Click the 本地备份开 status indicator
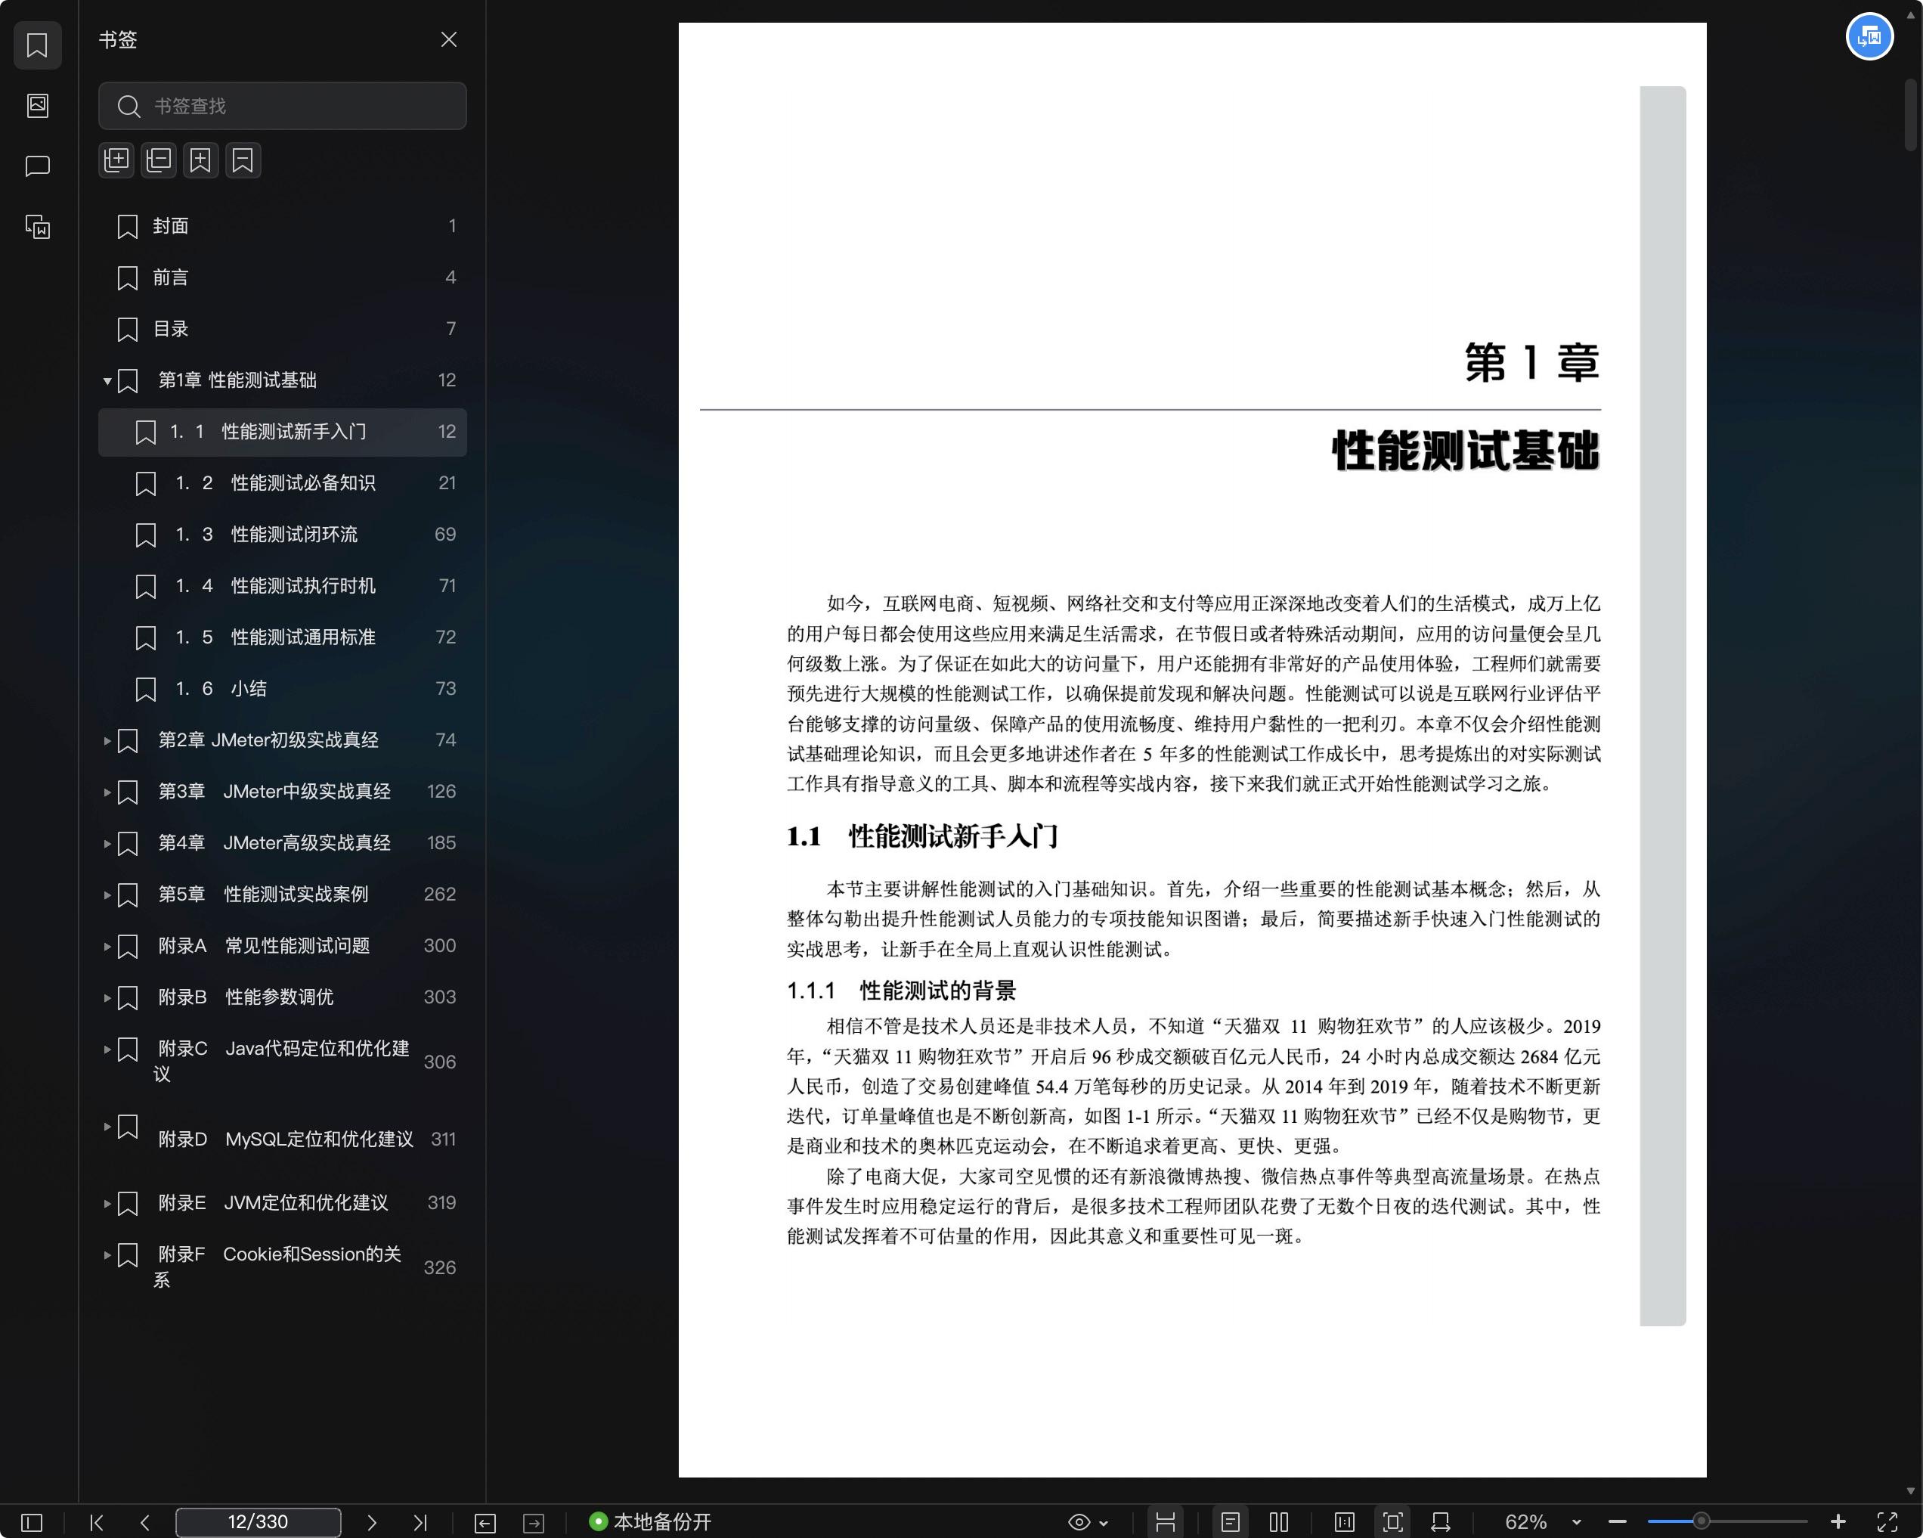 [650, 1522]
